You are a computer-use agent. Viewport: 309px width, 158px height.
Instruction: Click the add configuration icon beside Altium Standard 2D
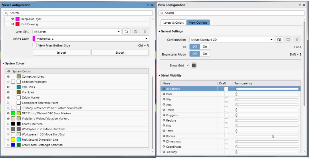[x=279, y=40]
